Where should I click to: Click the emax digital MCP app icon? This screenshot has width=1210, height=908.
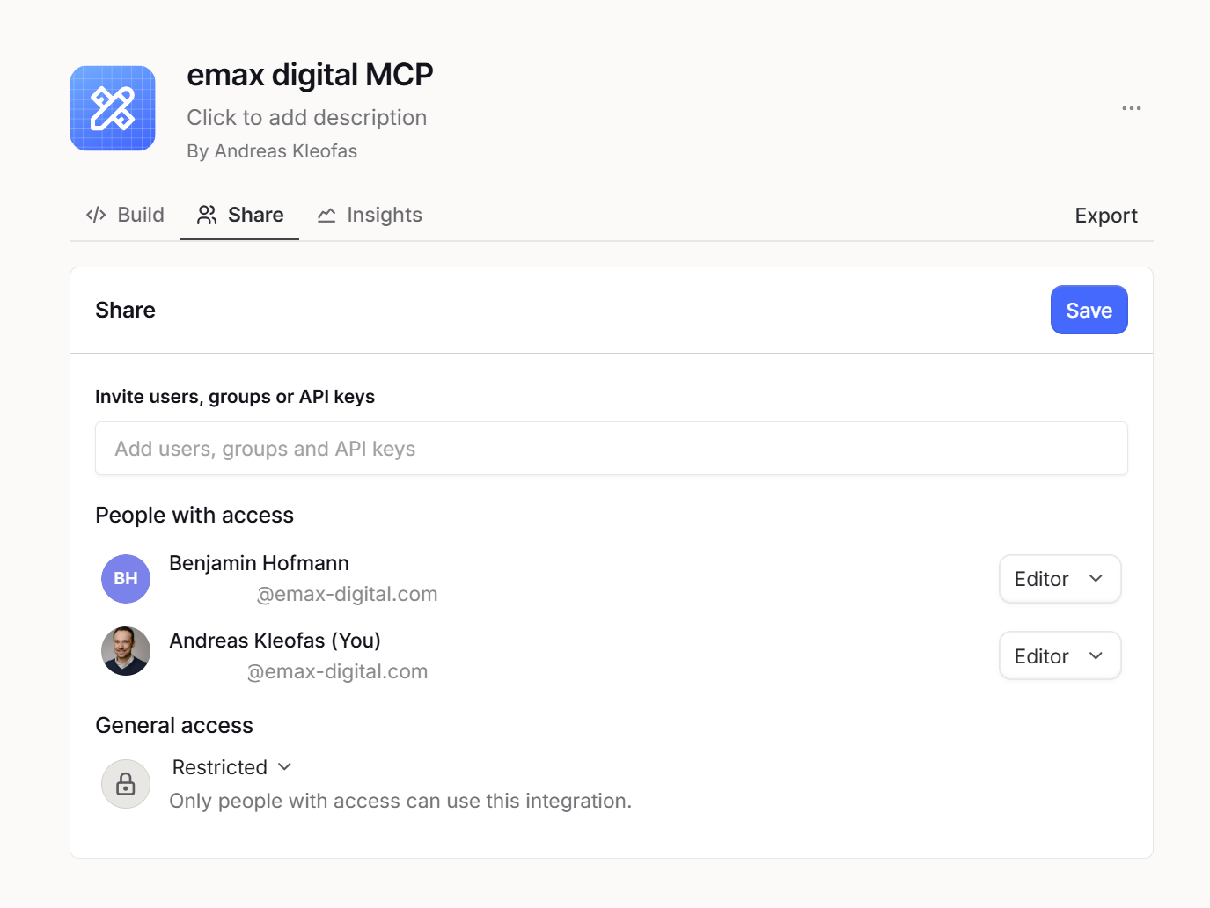point(113,108)
